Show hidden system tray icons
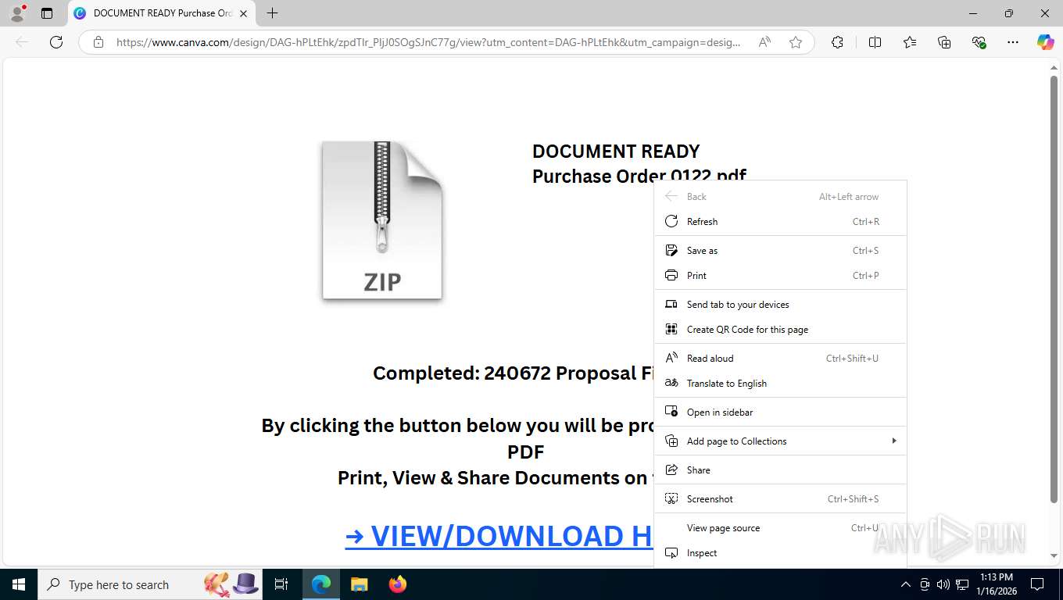 coord(906,584)
